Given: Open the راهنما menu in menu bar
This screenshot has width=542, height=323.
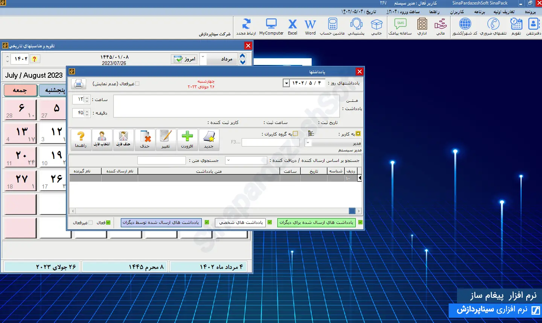Looking at the screenshot, I should pos(434,12).
